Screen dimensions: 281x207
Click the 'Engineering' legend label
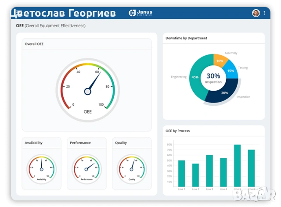179,77
